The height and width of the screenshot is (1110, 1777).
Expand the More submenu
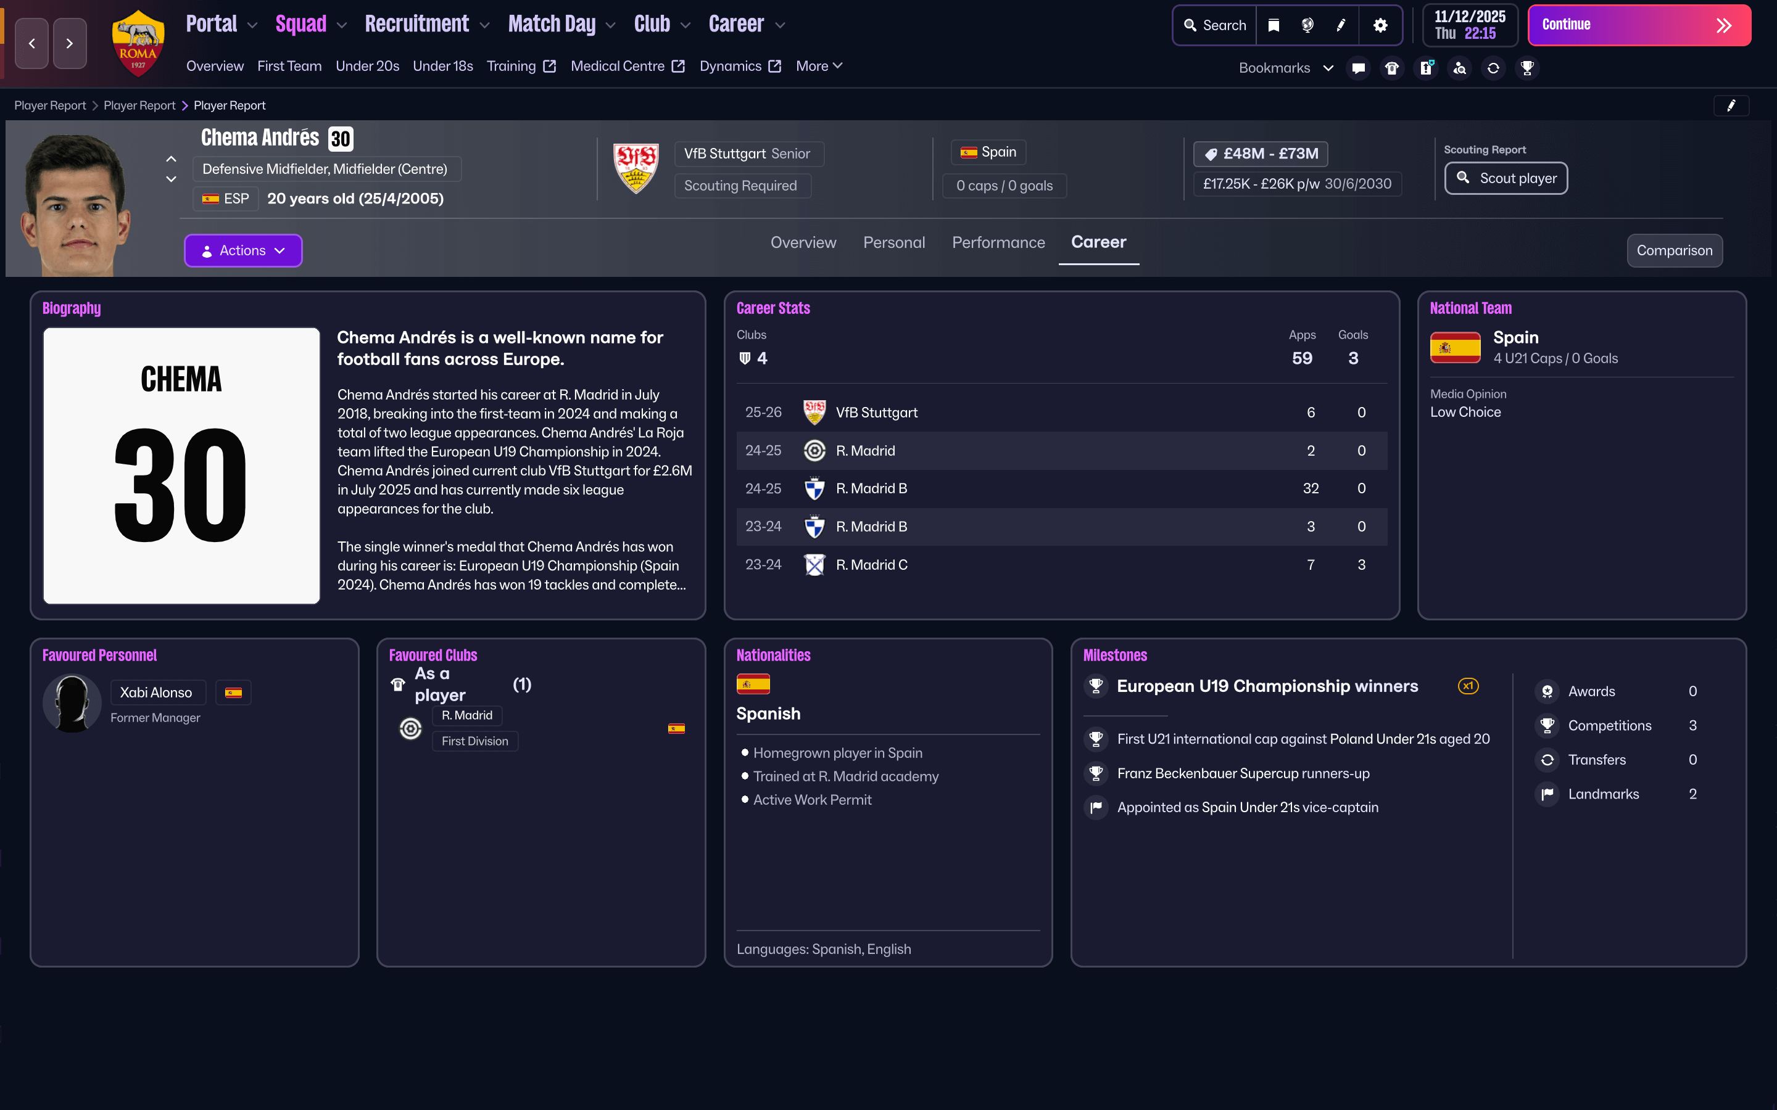coord(819,66)
